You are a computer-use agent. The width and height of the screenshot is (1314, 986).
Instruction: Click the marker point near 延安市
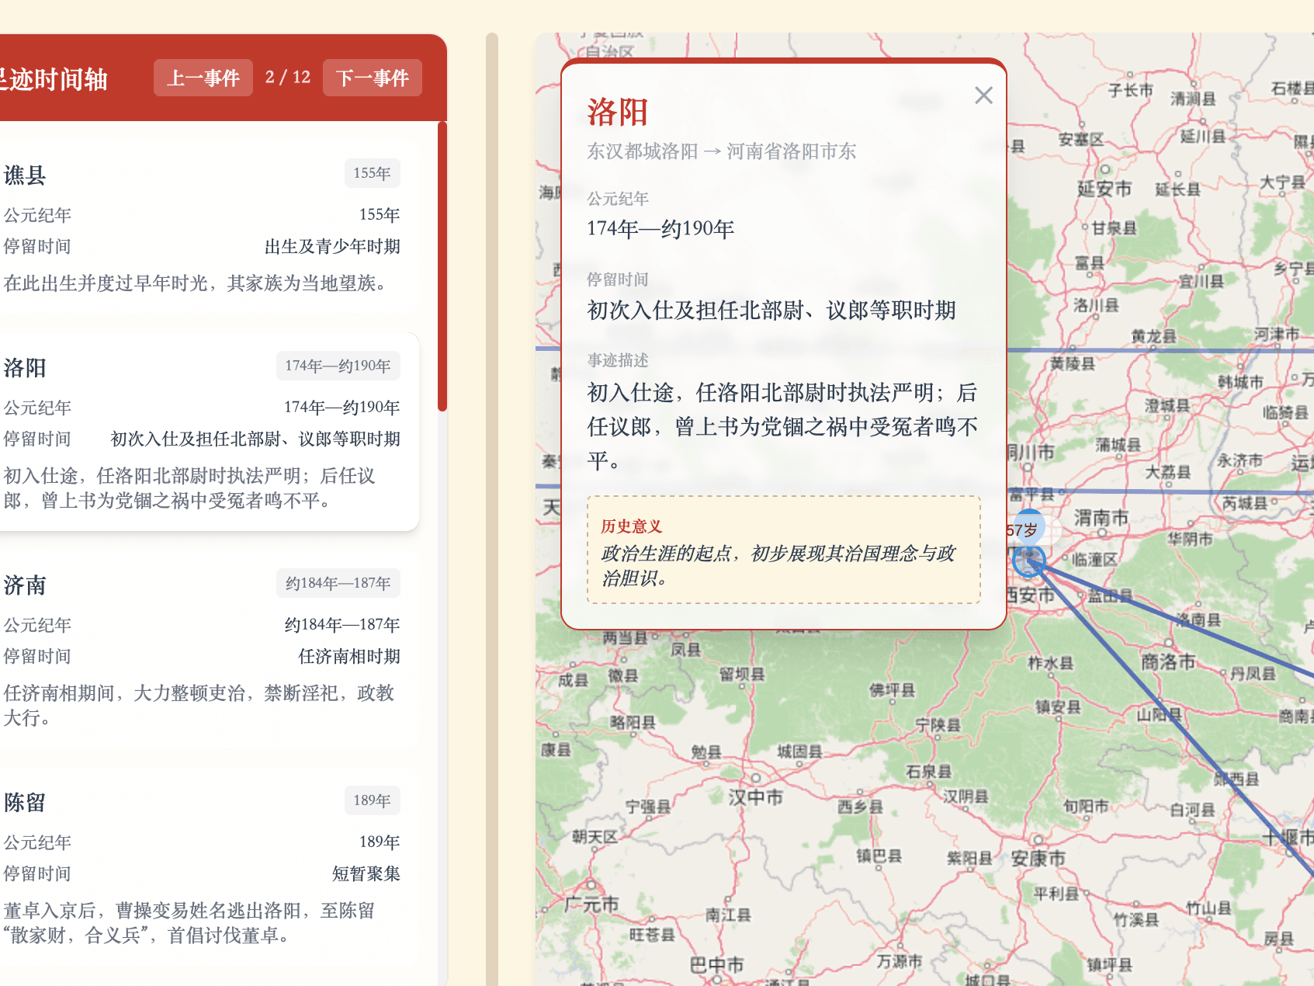(x=1105, y=169)
